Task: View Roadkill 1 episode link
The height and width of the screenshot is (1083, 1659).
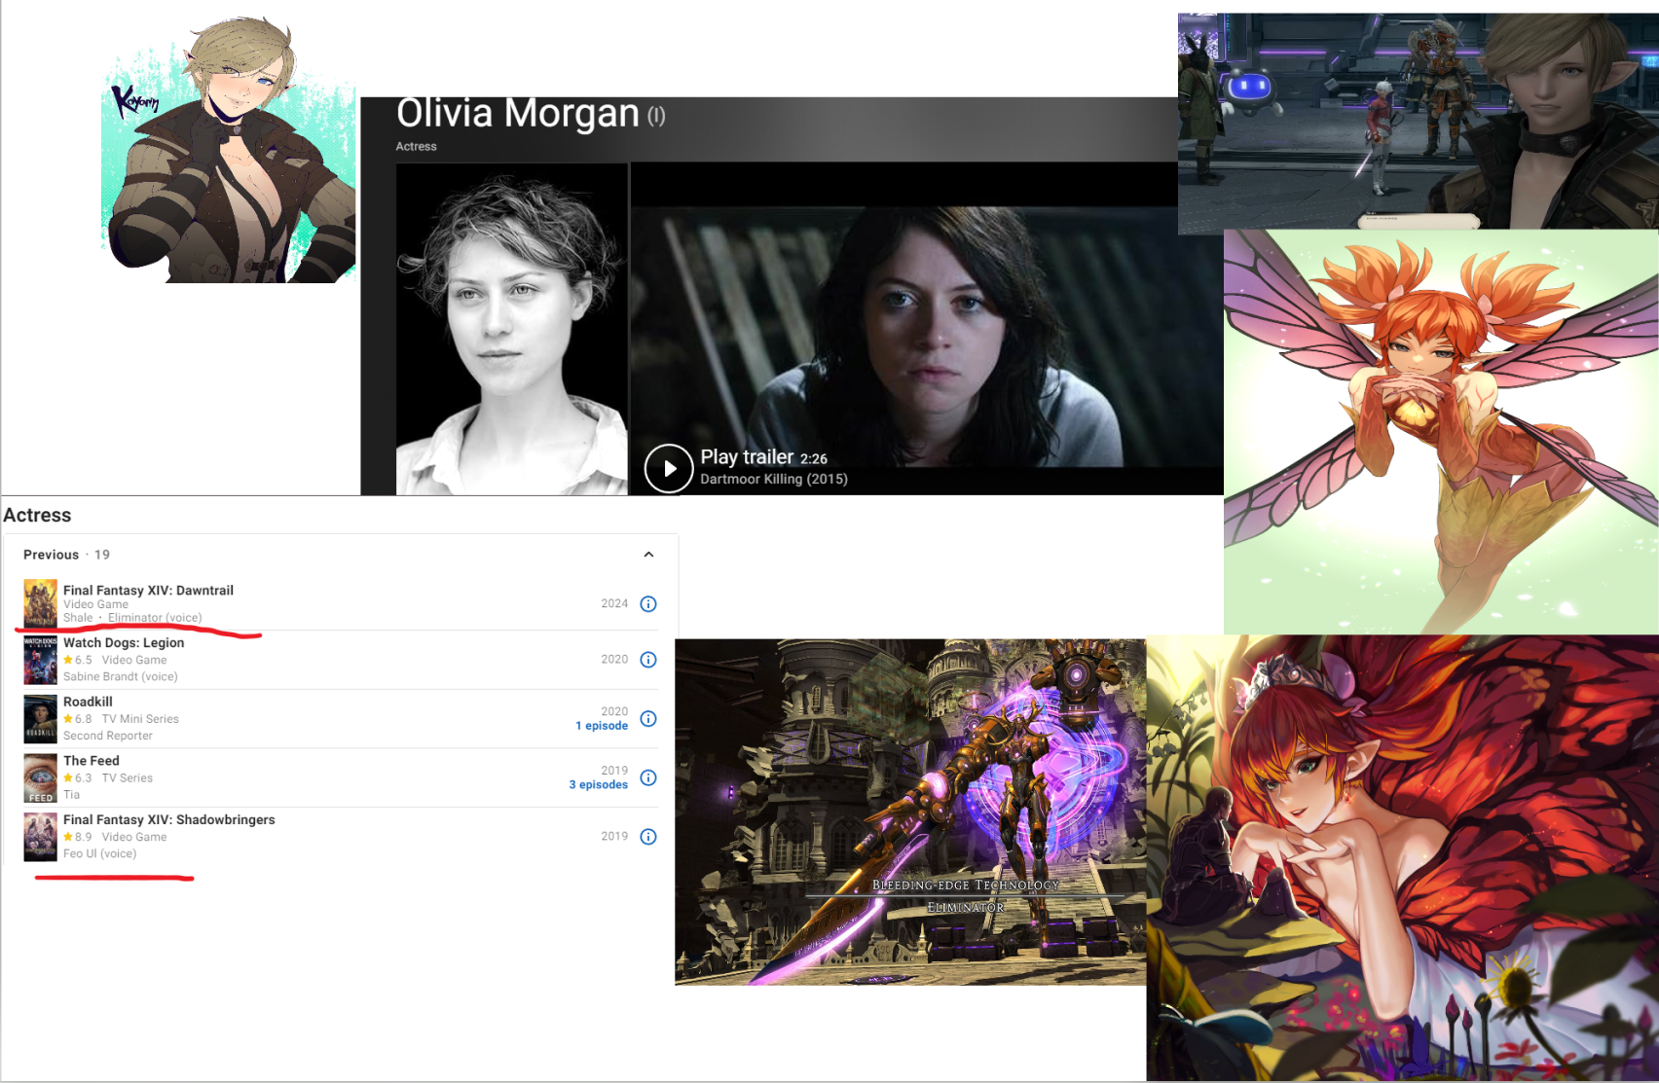Action: click(x=602, y=726)
